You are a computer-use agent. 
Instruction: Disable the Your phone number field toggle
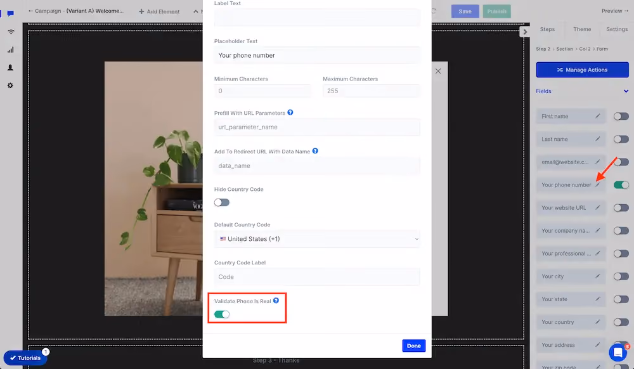tap(621, 184)
